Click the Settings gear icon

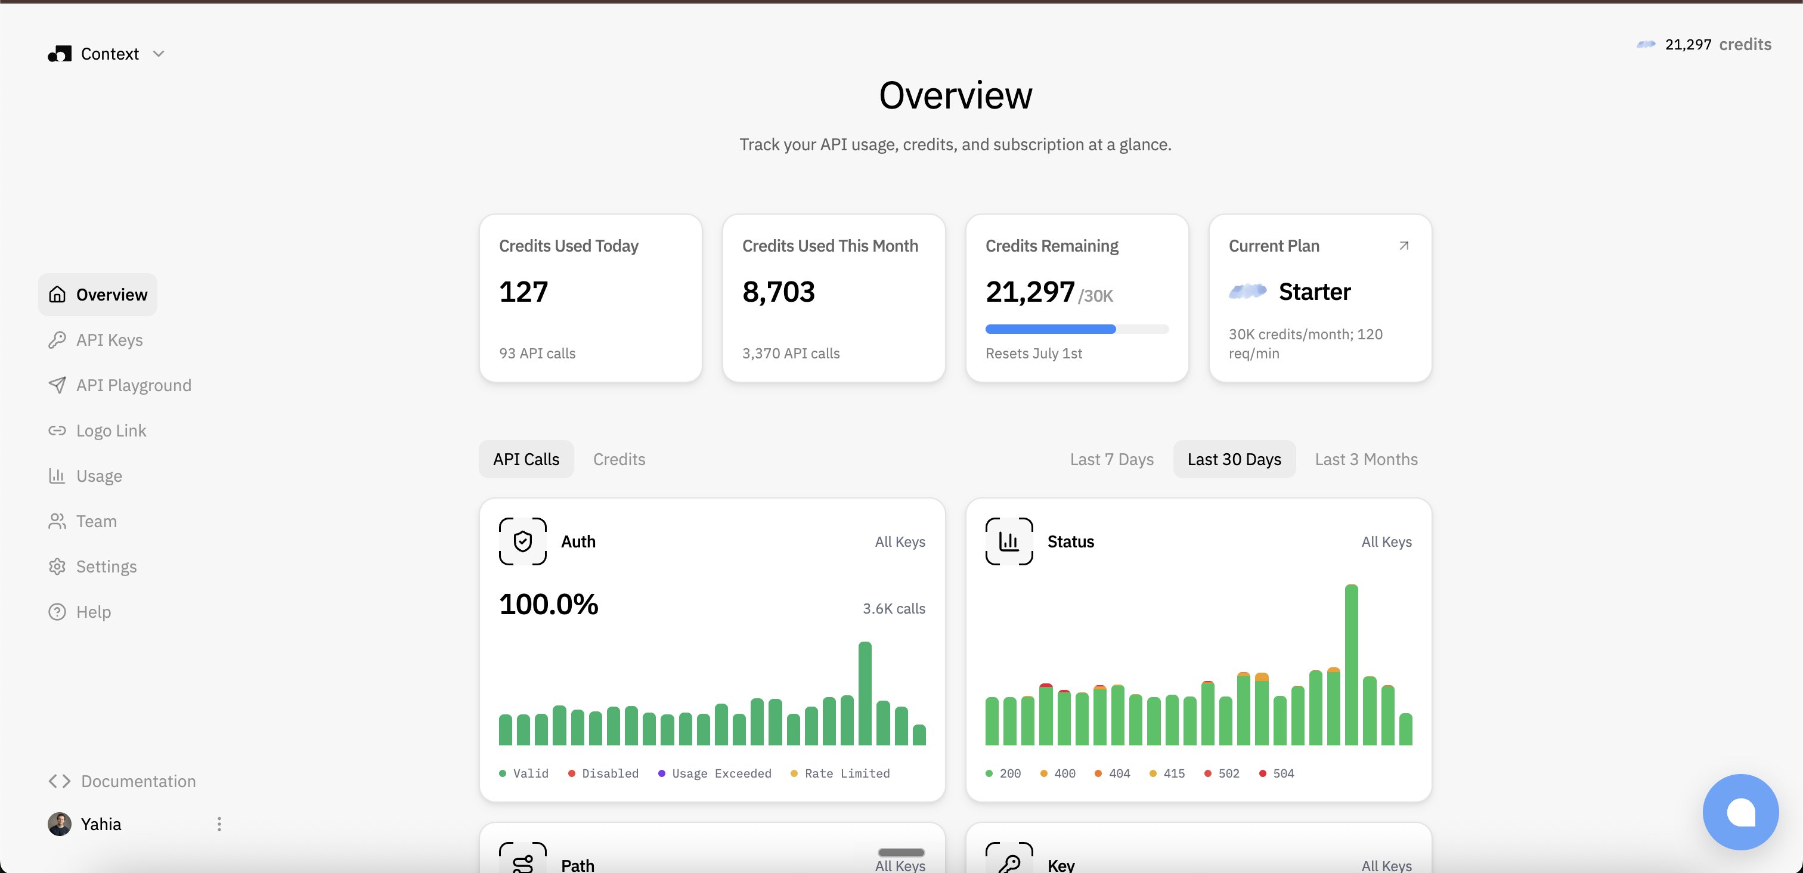click(57, 566)
